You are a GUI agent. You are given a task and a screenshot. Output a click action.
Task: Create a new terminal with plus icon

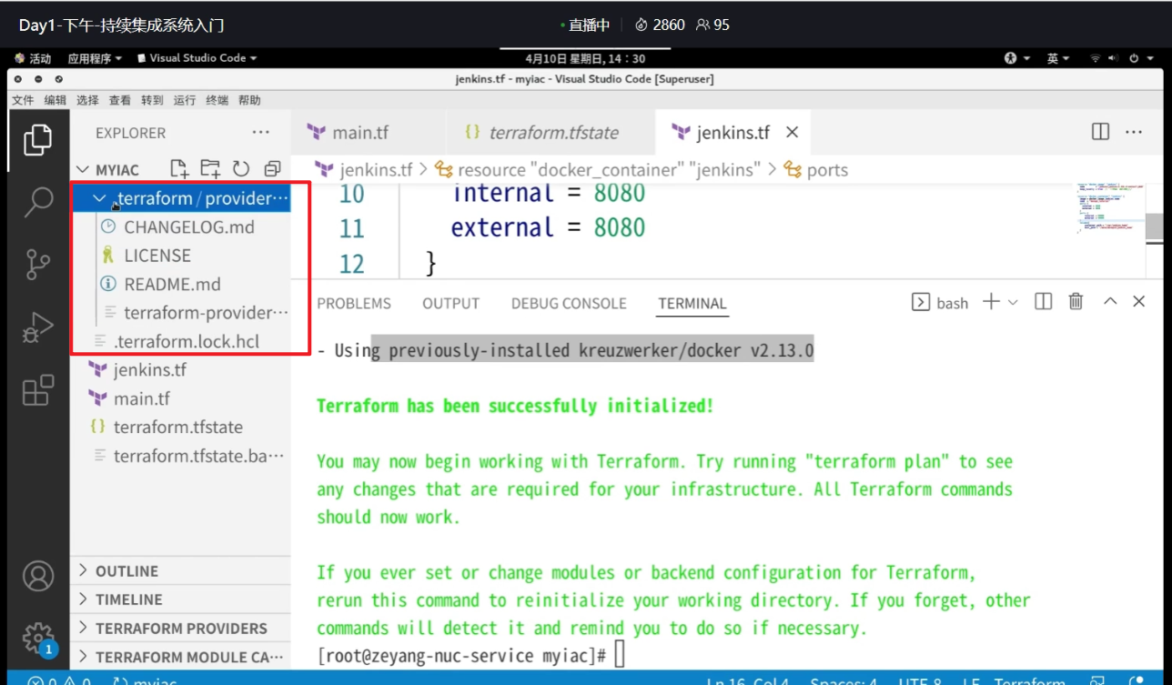pos(991,302)
